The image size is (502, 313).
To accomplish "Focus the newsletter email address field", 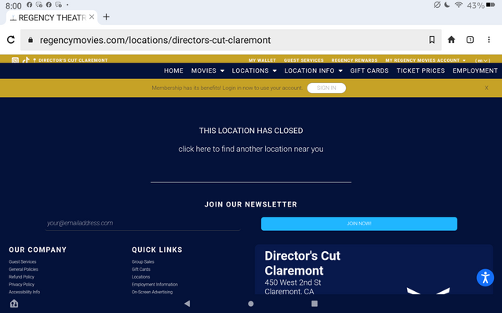I will pos(143,223).
